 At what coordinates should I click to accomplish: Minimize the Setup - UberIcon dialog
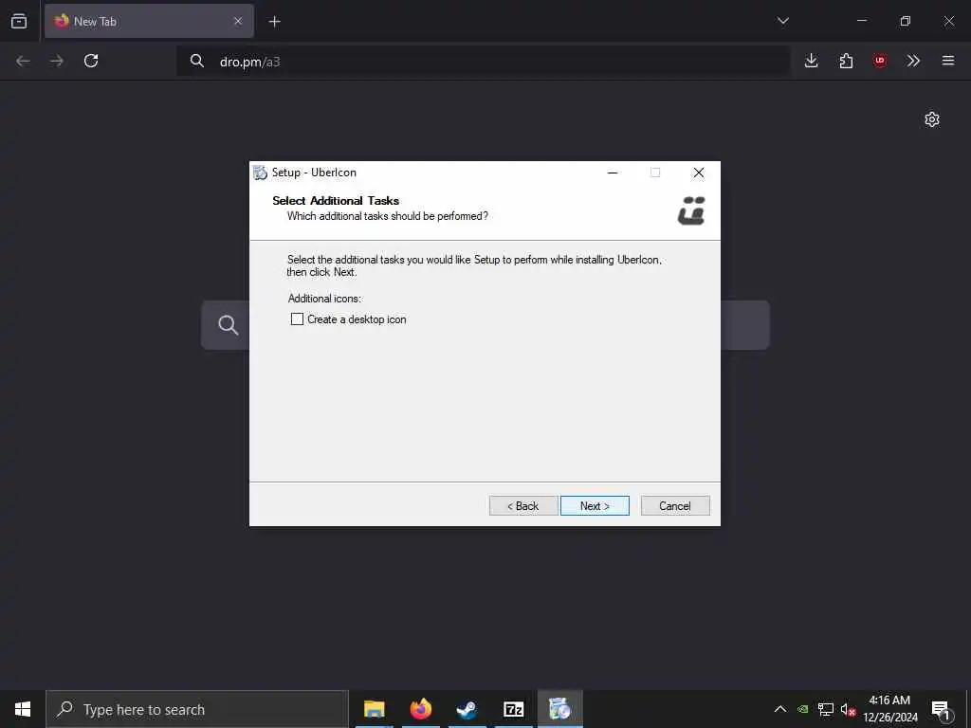613,173
